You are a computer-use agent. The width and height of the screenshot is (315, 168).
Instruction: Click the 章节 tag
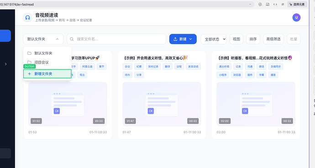102,67
